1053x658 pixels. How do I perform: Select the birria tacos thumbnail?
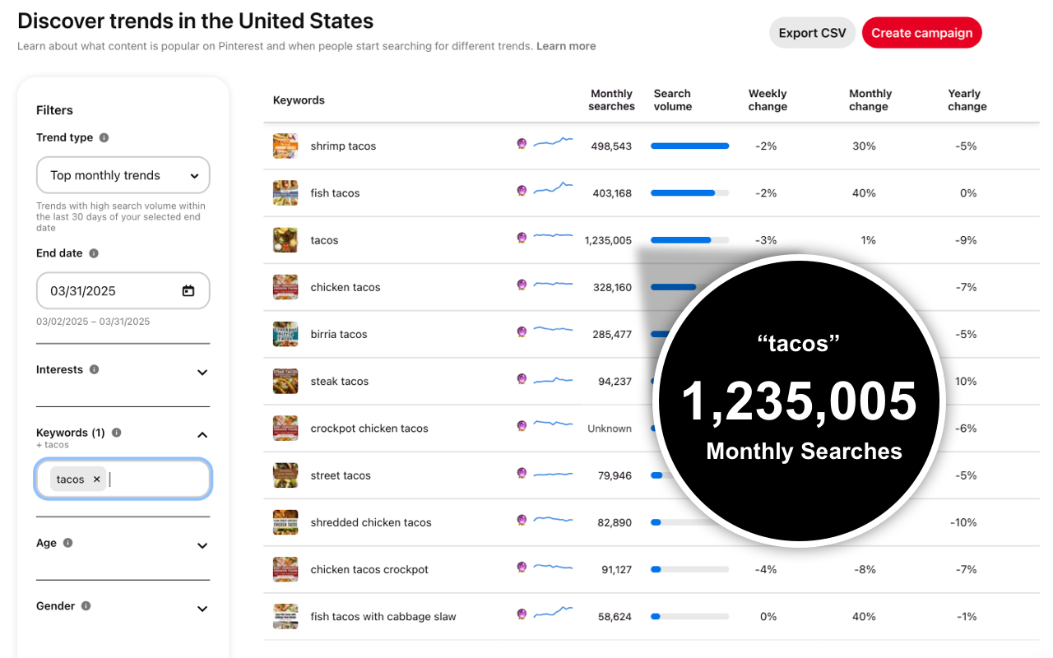(x=285, y=334)
